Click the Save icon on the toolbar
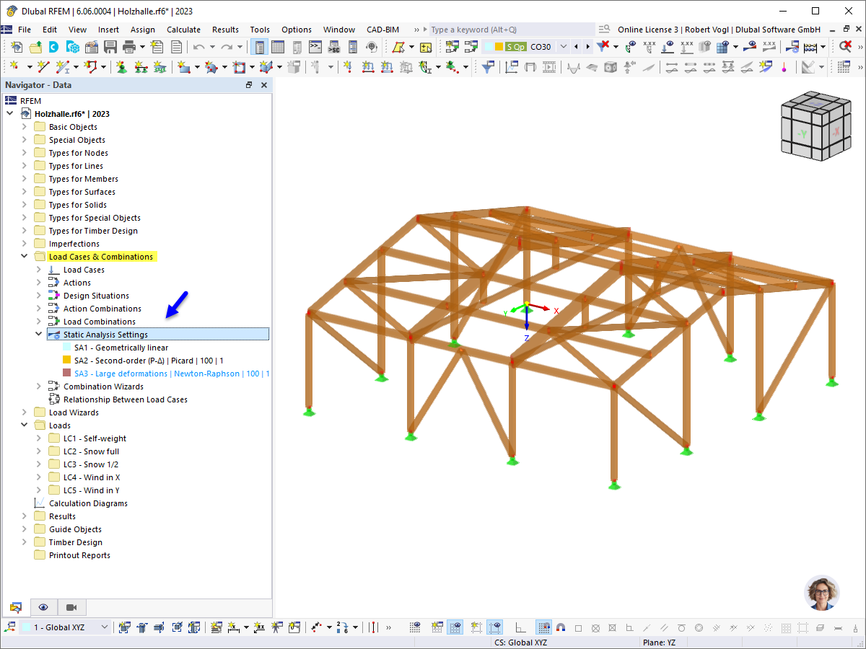 (x=110, y=45)
